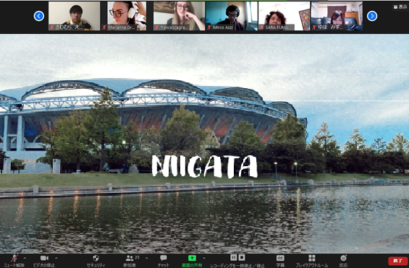The image size is (409, 268).
Task: Stop video with the camera icon
Action: pos(44,261)
